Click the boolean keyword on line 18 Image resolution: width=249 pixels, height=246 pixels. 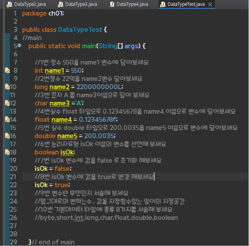pyautogui.click(x=47, y=152)
